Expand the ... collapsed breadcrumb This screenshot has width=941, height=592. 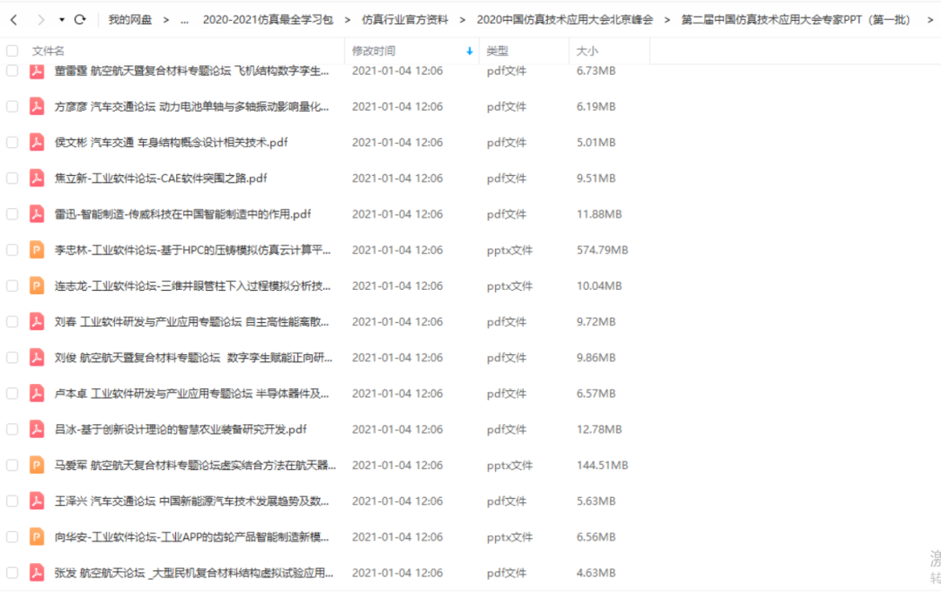coord(184,20)
